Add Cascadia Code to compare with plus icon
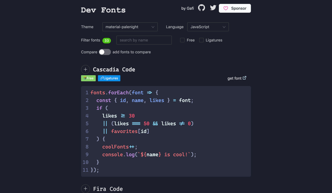 [x=85, y=69]
